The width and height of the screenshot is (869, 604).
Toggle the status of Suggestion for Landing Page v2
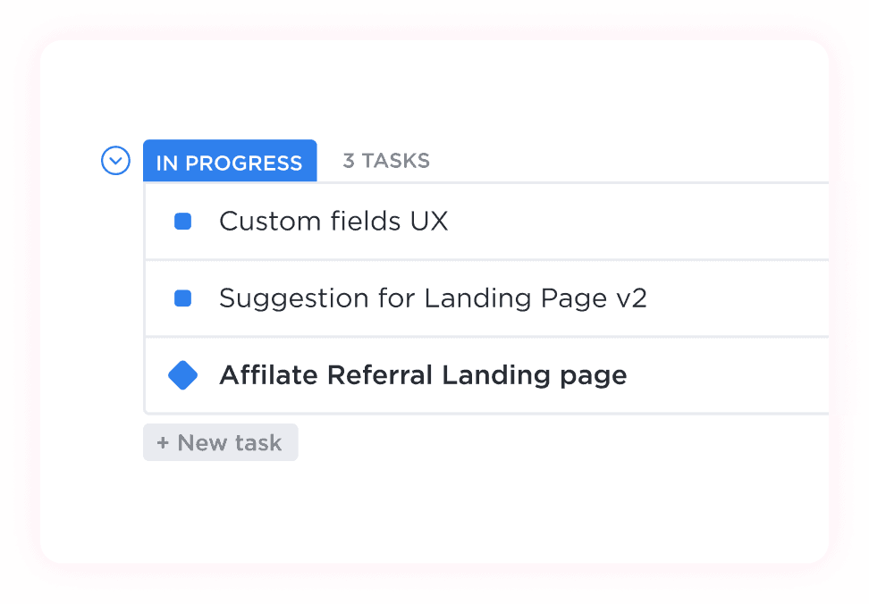click(183, 298)
